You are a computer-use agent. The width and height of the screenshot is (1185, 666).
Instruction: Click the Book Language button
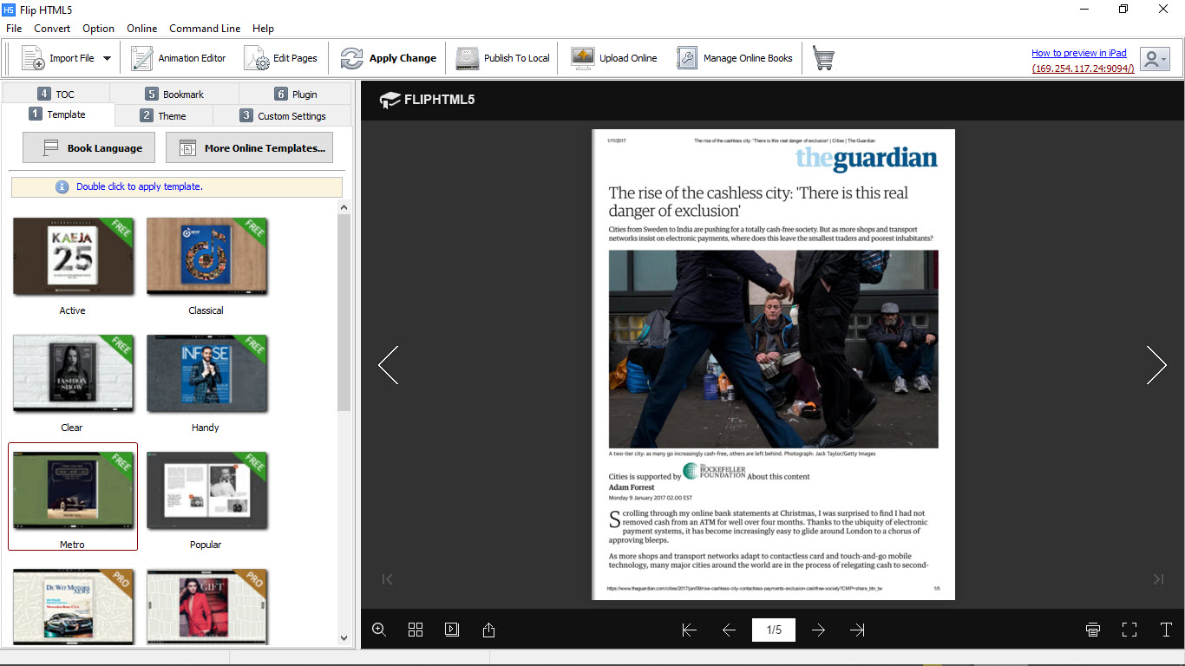click(x=88, y=147)
